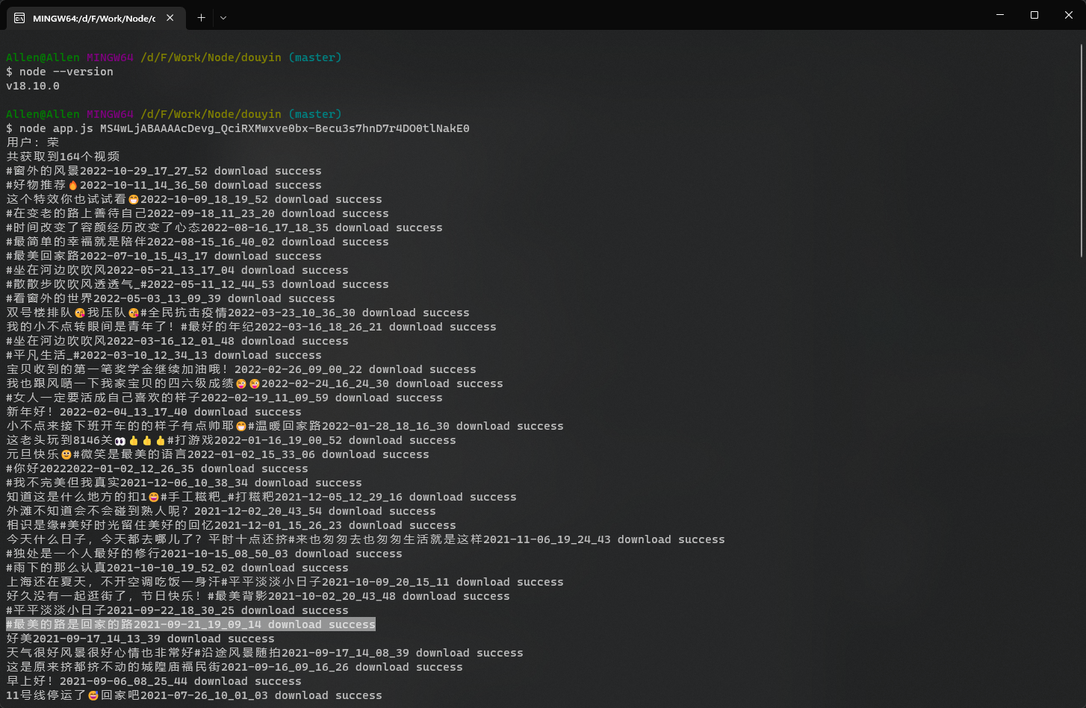
Task: Click the 'node --version' command text
Action: pyautogui.click(x=66, y=72)
